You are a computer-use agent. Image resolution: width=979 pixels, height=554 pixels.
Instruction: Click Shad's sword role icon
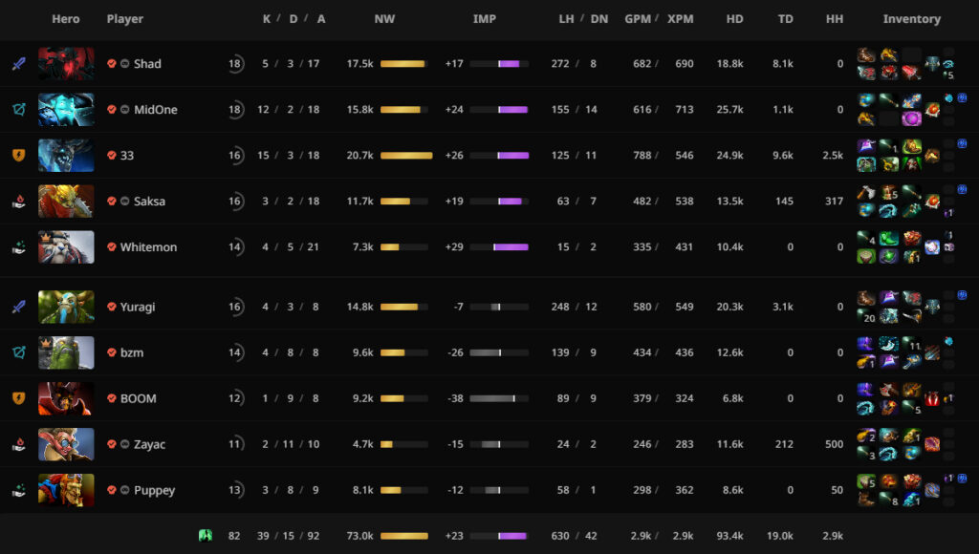tap(18, 64)
